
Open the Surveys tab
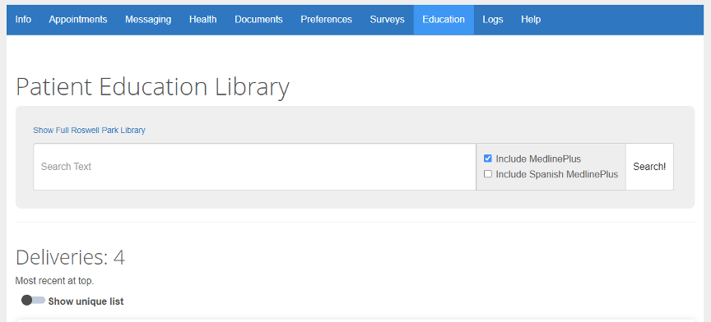(388, 20)
